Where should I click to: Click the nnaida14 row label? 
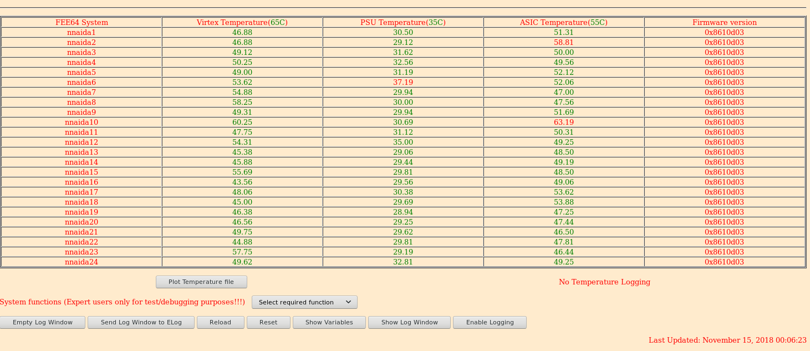click(x=81, y=162)
